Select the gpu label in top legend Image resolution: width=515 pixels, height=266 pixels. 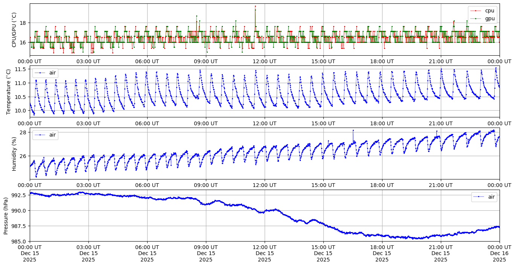(490, 18)
